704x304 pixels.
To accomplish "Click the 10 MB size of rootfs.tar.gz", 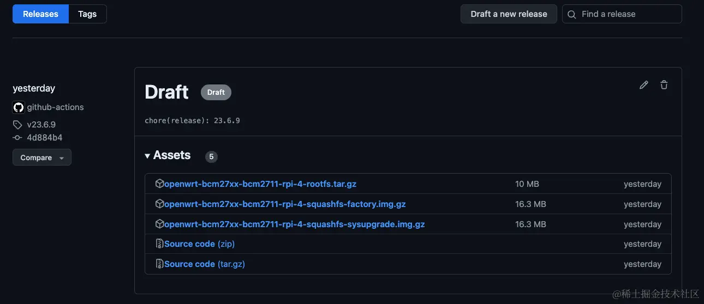I will pyautogui.click(x=527, y=184).
